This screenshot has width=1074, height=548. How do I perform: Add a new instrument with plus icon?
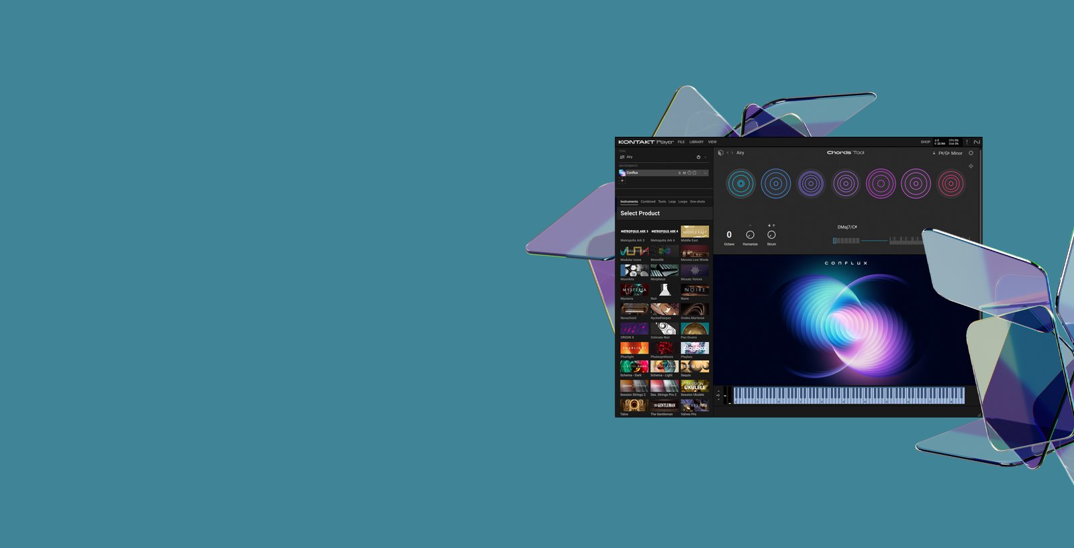622,180
